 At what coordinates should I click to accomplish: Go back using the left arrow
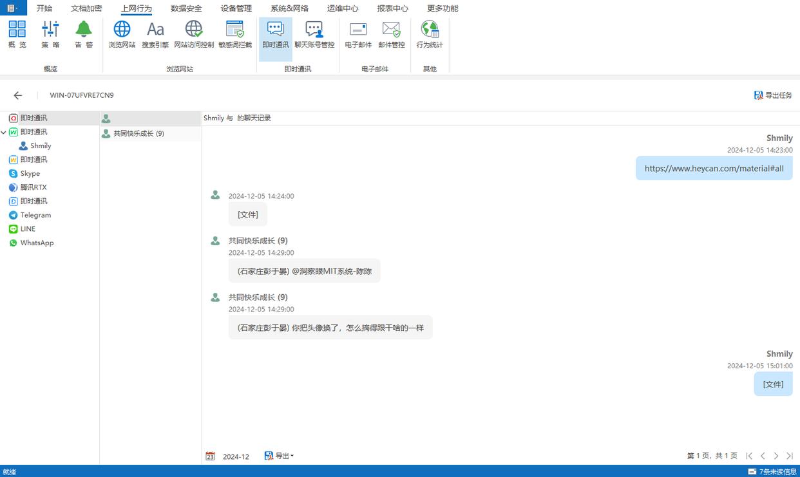[x=18, y=95]
